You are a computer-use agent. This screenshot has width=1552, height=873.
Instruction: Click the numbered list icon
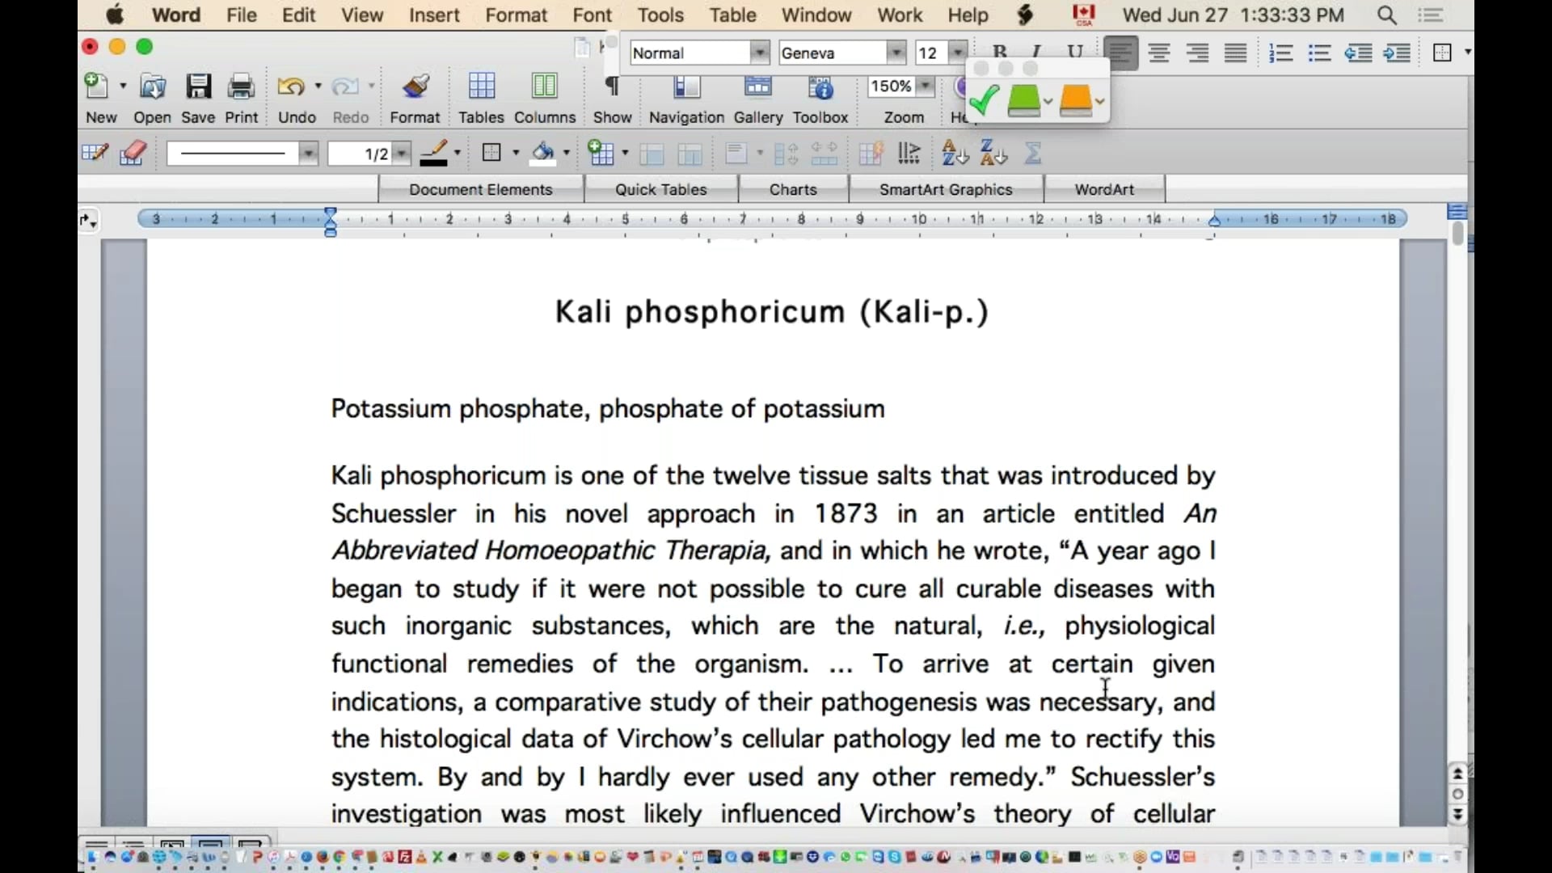pos(1280,53)
